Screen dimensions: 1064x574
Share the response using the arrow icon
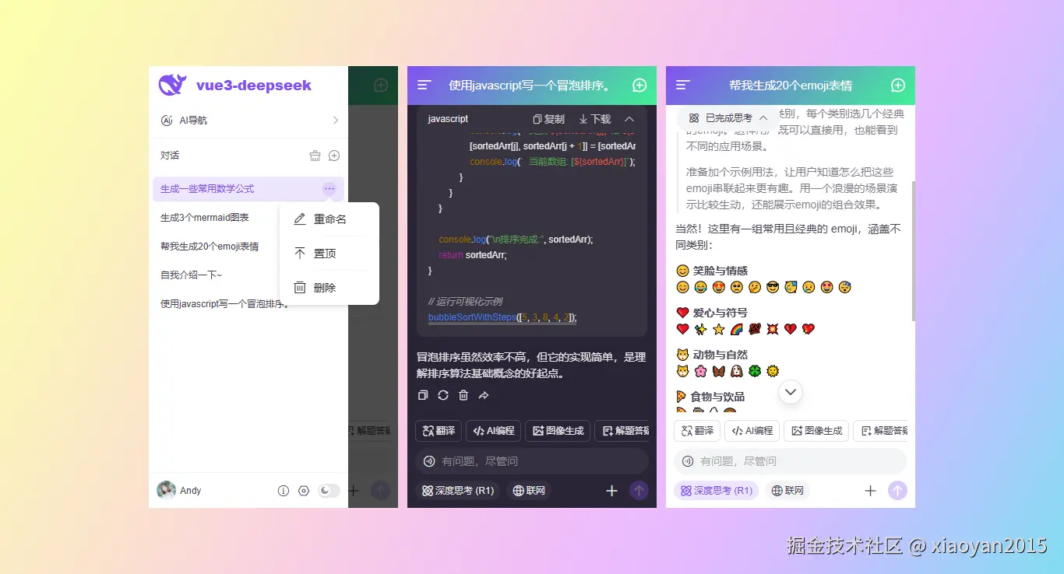483,395
